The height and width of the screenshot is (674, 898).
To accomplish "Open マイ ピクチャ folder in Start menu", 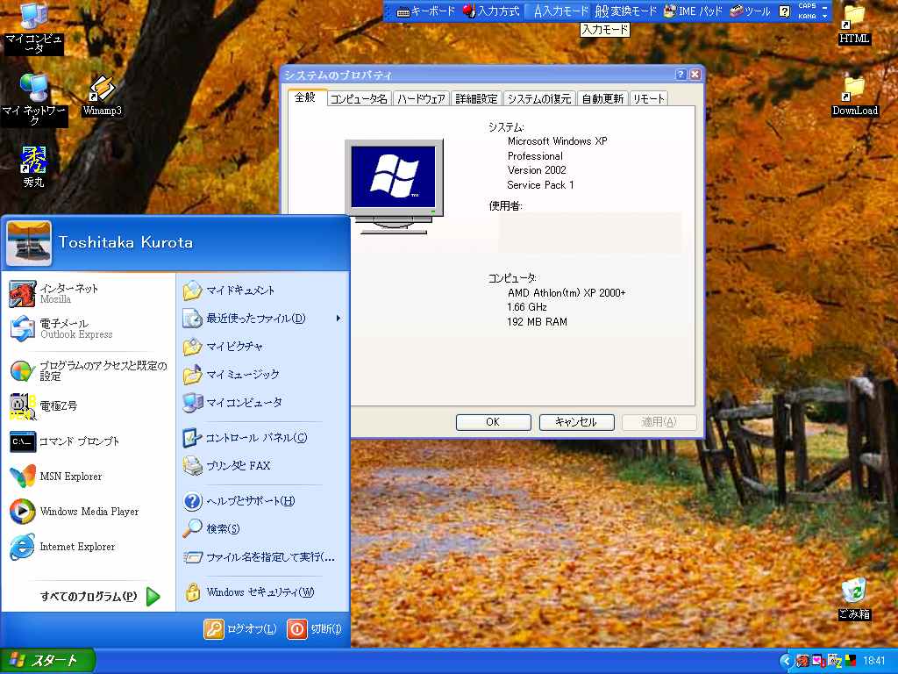I will (x=262, y=346).
